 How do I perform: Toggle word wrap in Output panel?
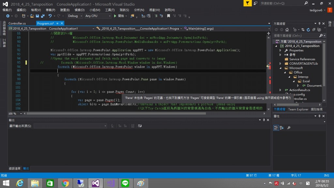tap(140, 126)
